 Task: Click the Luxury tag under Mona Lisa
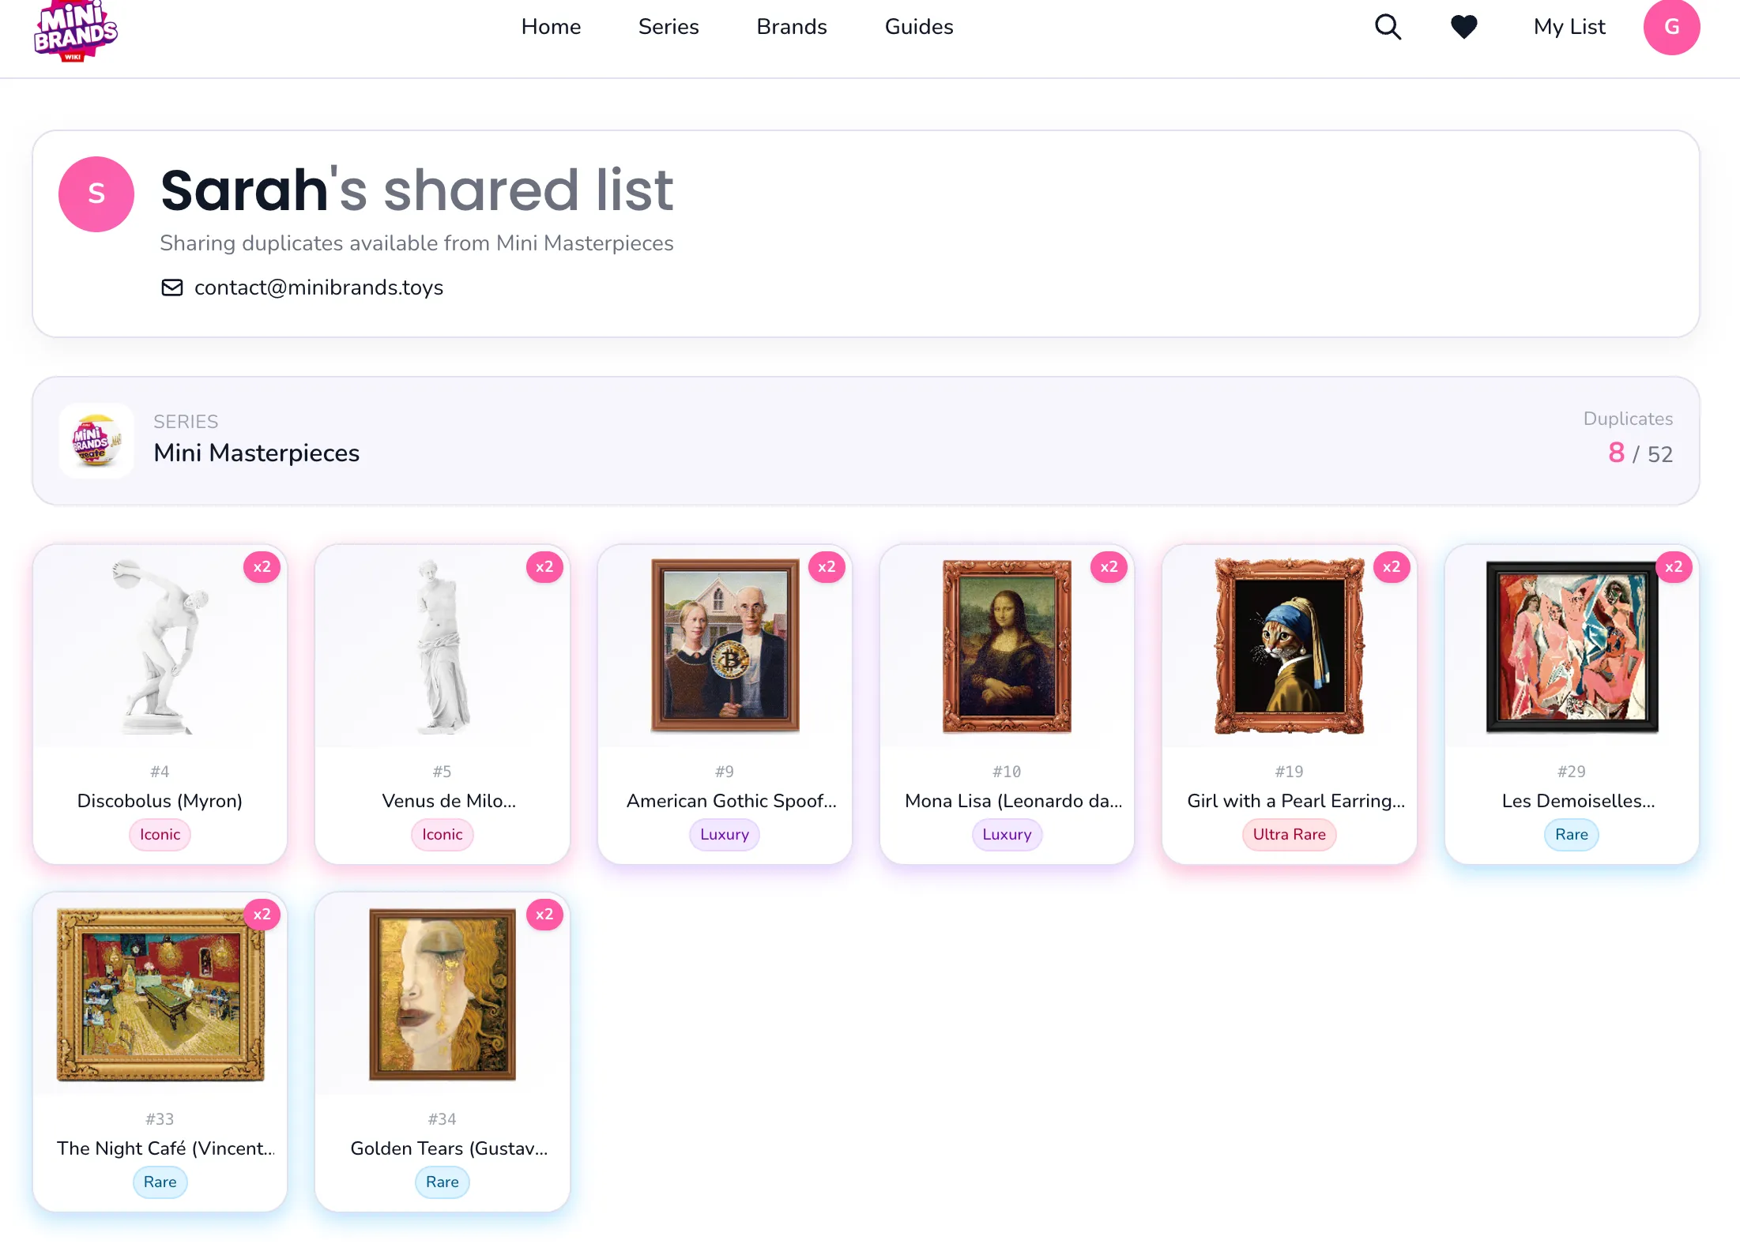[1007, 834]
